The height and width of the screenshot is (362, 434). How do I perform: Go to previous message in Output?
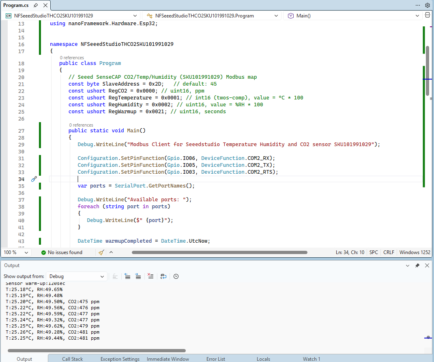click(127, 276)
